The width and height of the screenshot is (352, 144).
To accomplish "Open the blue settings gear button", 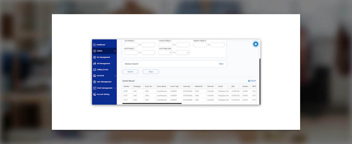I will (x=255, y=44).
